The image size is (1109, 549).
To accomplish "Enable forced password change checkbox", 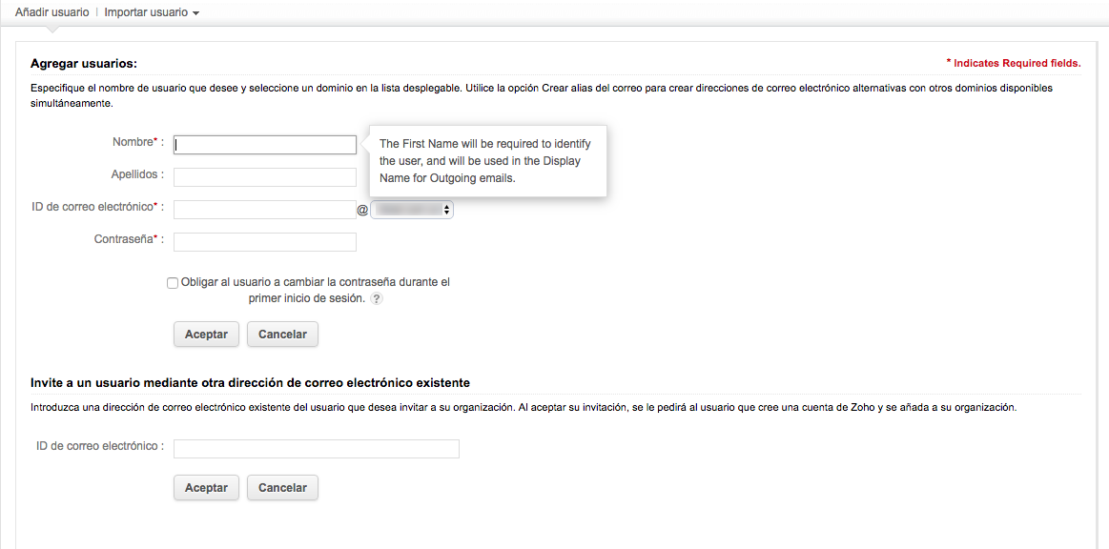I will [173, 283].
